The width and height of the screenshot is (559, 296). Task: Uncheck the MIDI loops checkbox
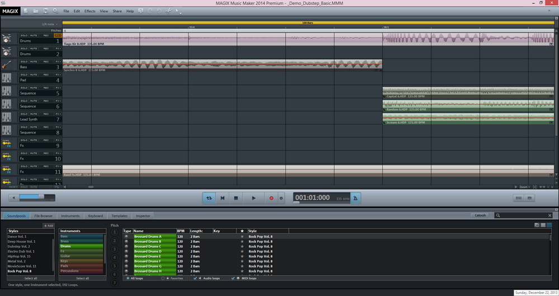[x=233, y=278]
